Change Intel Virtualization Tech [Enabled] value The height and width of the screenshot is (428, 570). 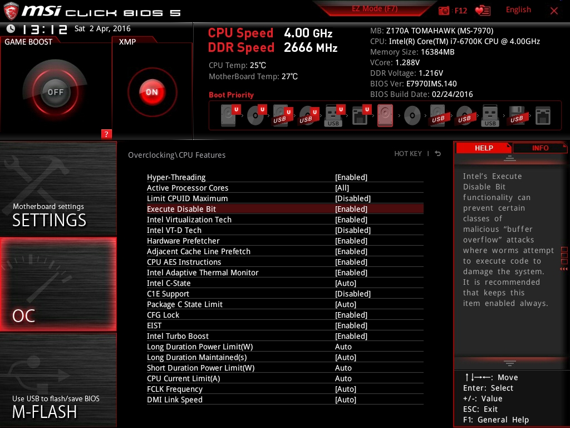(351, 220)
